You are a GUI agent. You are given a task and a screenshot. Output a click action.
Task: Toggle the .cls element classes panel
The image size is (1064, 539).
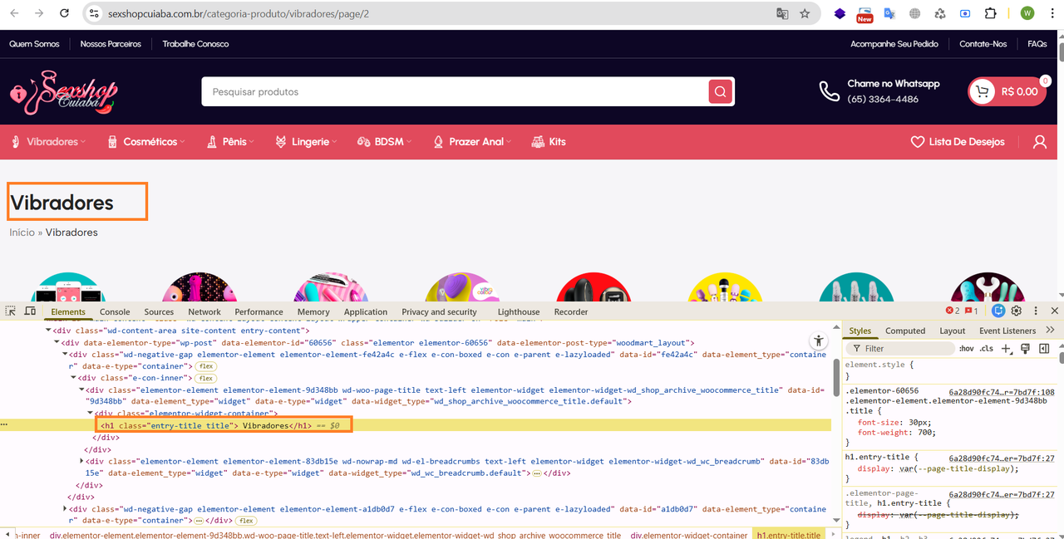(x=987, y=349)
